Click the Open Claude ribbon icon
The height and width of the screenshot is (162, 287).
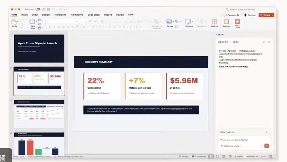(x=237, y=22)
